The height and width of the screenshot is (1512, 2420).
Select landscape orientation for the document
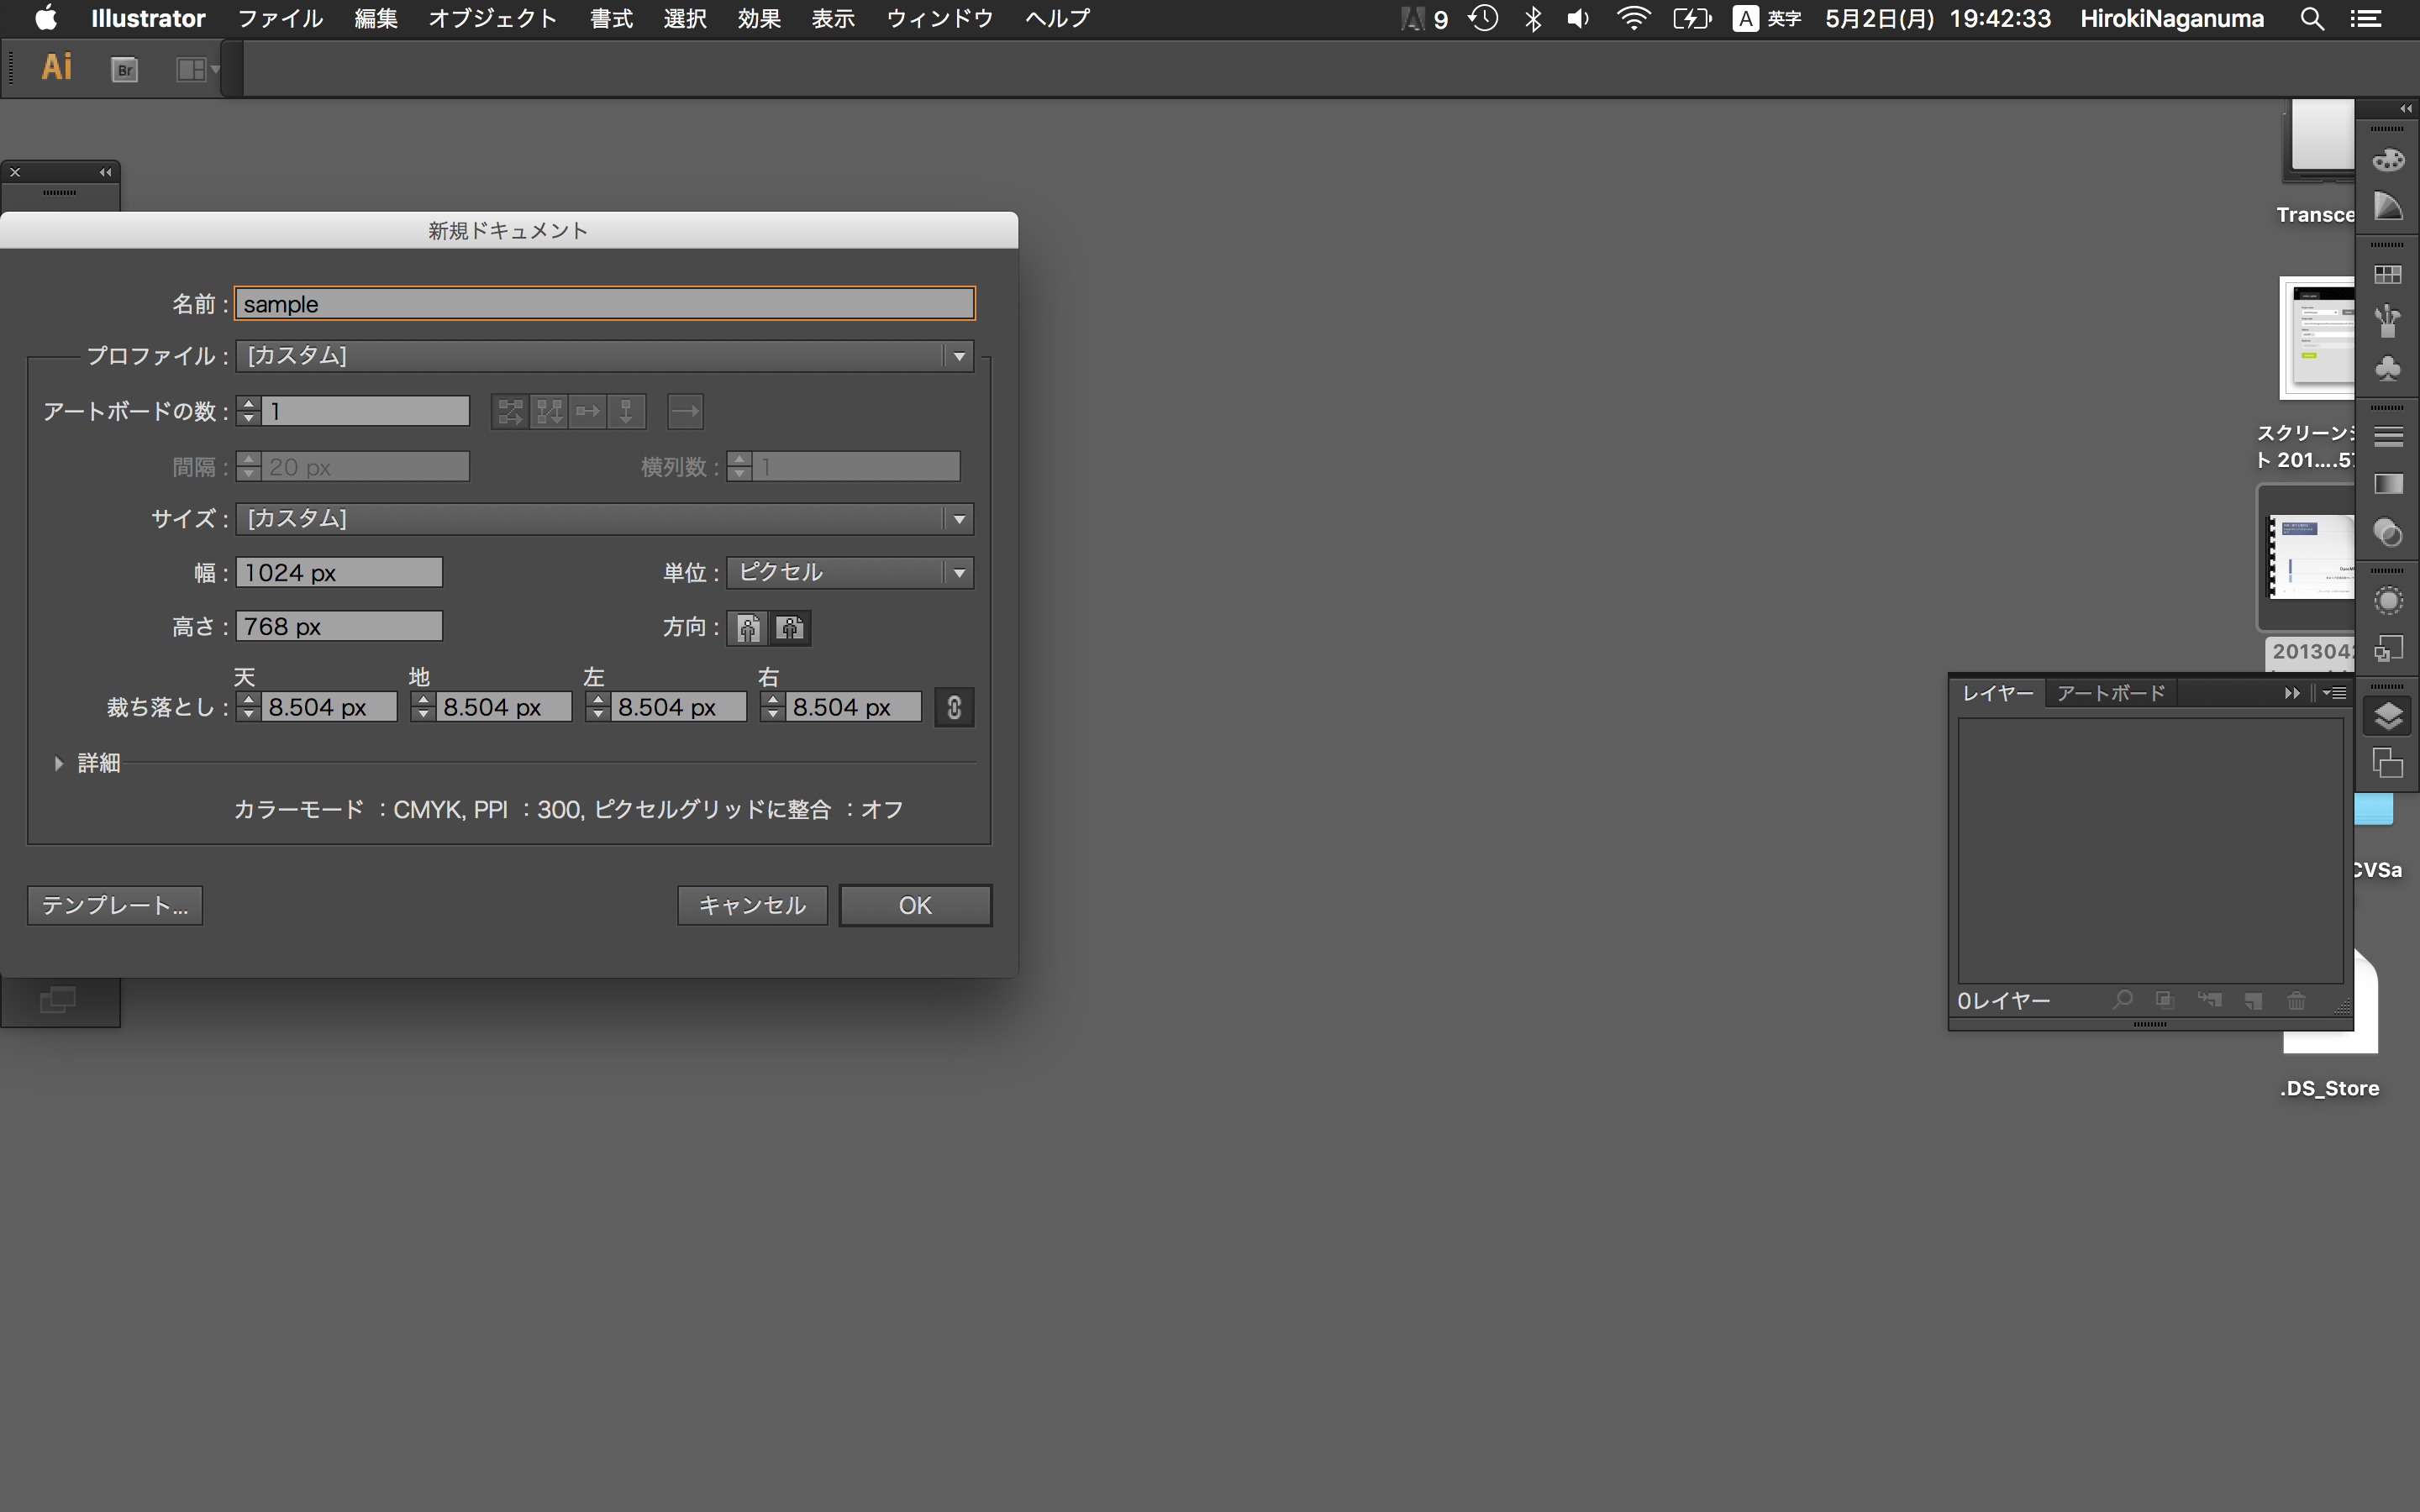[x=791, y=628]
